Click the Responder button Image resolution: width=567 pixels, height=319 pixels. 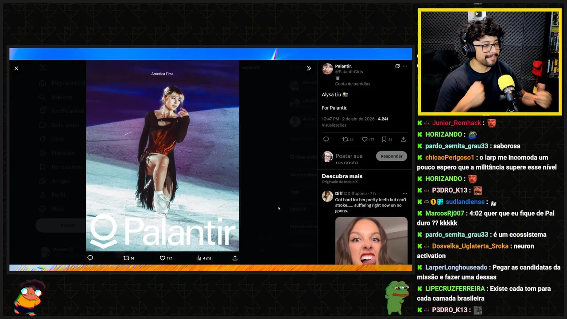(392, 156)
